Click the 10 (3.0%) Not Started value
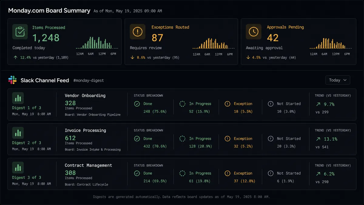364x205 pixels. [x=286, y=111]
